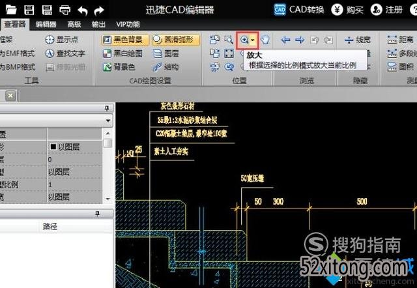Pick a 背景色 background color
Screen dimensions: 417x288
pos(119,67)
